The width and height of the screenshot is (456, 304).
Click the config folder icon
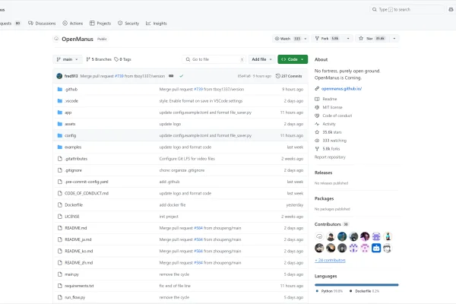point(60,135)
